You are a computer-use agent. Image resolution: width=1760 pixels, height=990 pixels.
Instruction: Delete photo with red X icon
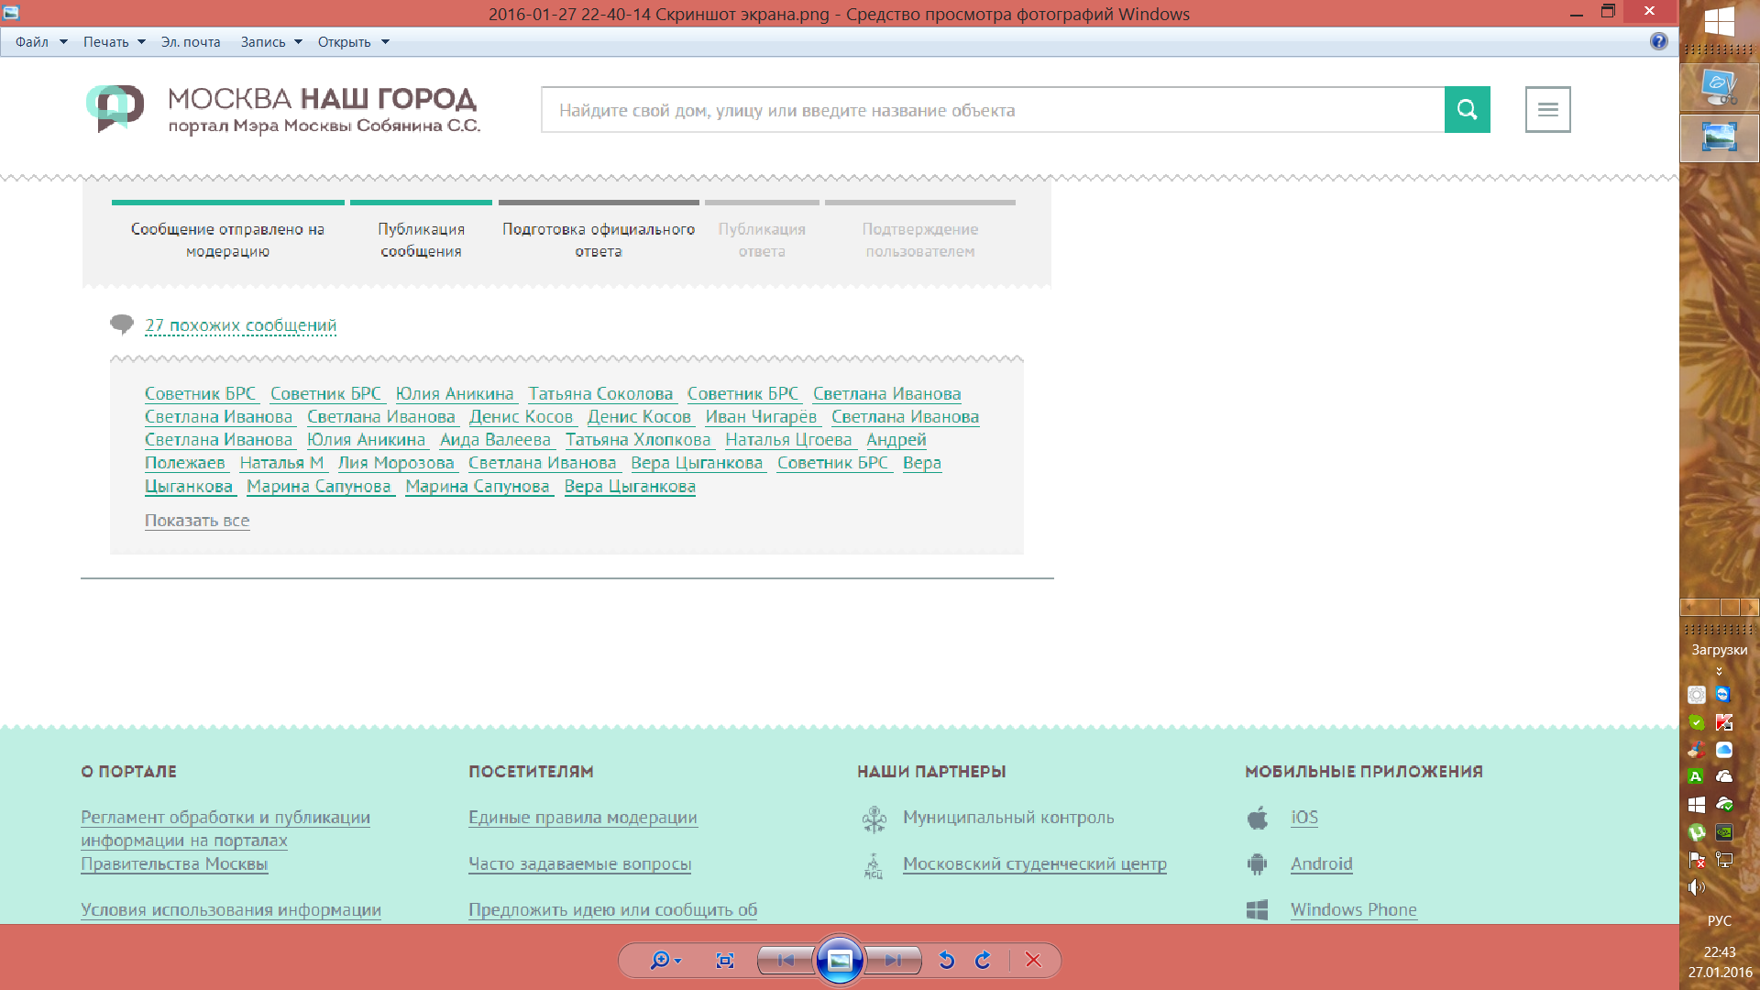click(x=1033, y=960)
